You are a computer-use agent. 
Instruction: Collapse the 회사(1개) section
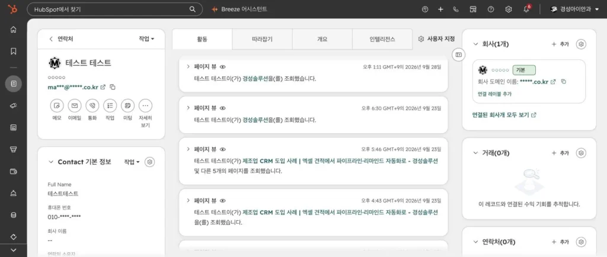(x=476, y=44)
